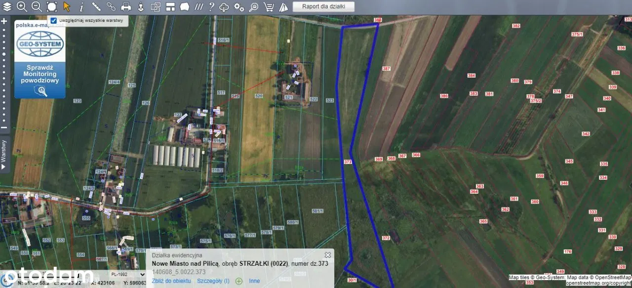Open the layers stack icon

pyautogui.click(x=7, y=7)
